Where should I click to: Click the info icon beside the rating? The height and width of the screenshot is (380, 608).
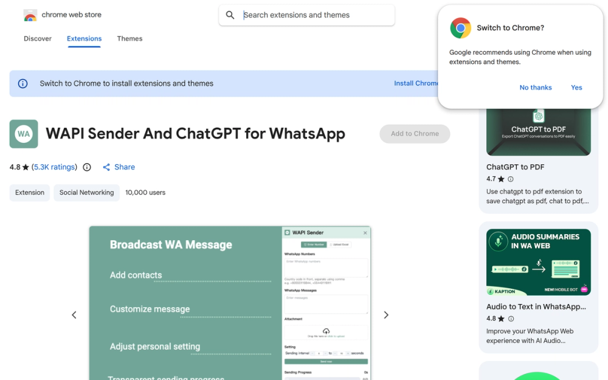coord(86,167)
